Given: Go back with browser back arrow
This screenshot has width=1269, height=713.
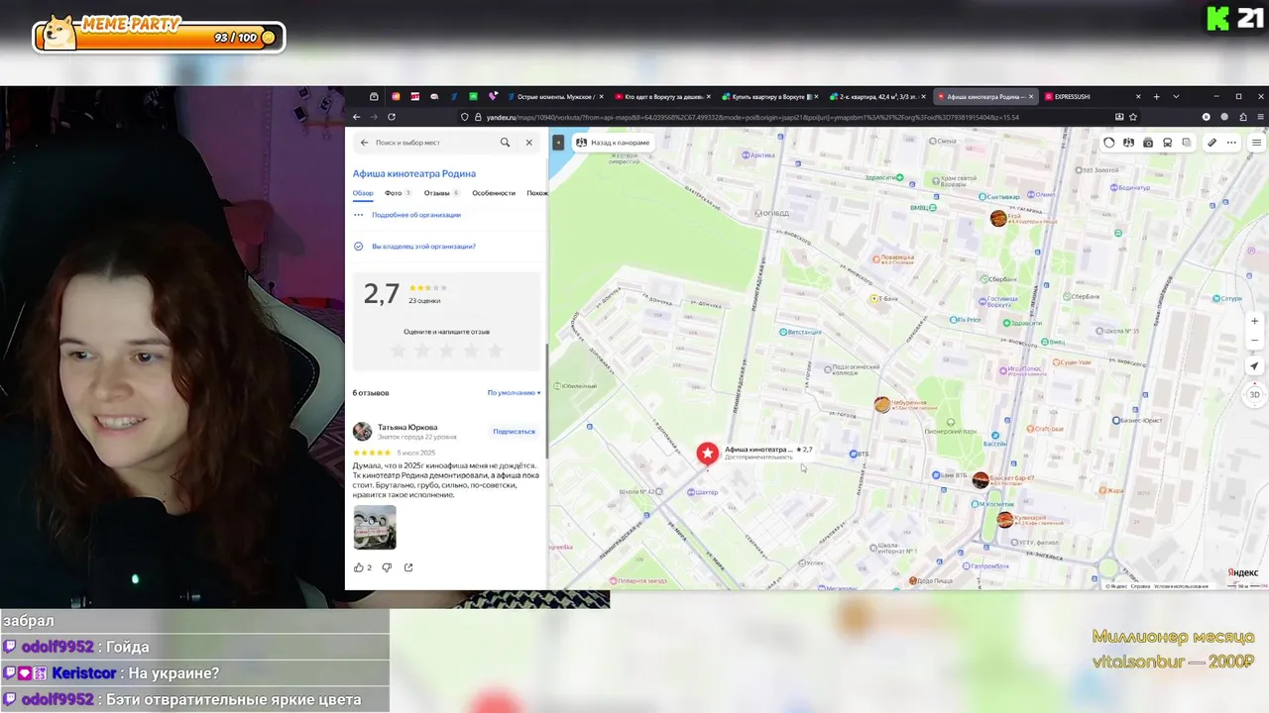Looking at the screenshot, I should tap(357, 117).
